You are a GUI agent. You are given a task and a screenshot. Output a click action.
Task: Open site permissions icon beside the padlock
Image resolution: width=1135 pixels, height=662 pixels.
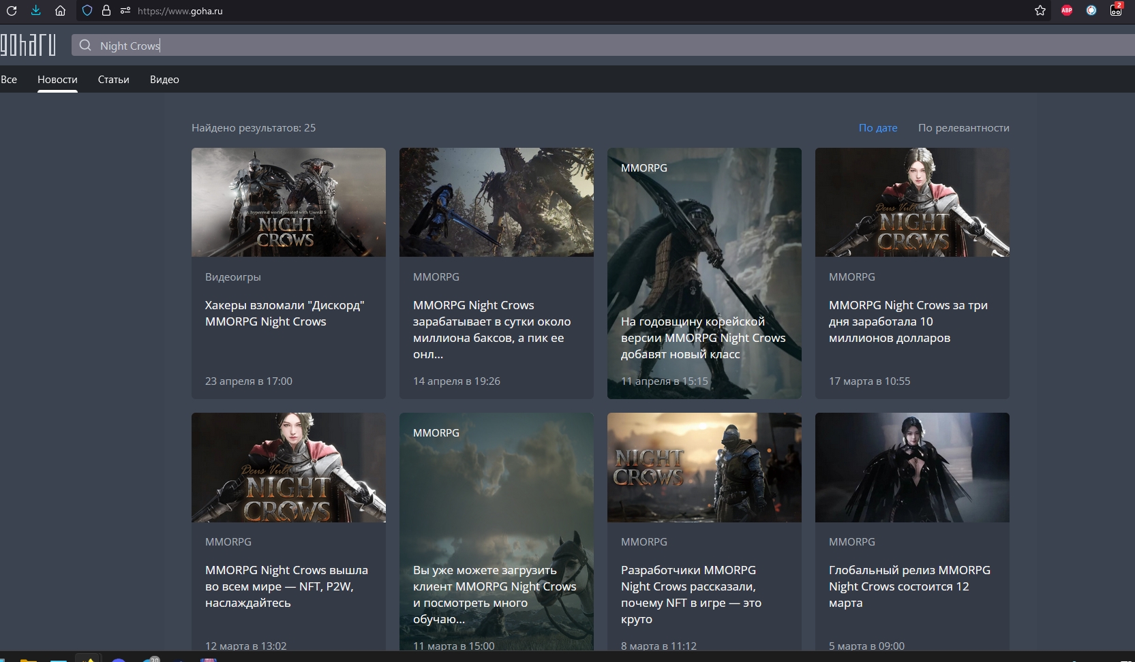tap(125, 11)
